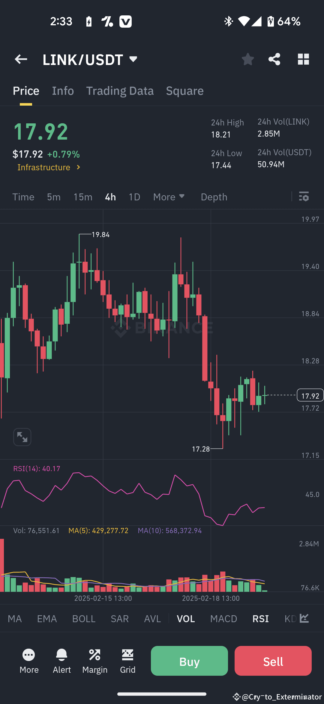Screen dimensions: 324x704
Task: Select the 5m interval
Action: point(54,197)
